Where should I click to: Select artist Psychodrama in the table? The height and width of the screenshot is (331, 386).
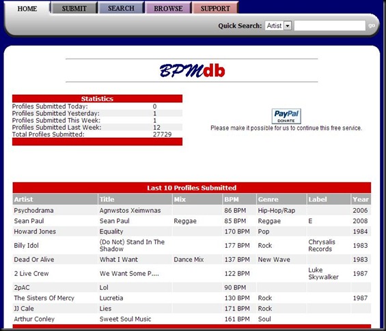[33, 210]
